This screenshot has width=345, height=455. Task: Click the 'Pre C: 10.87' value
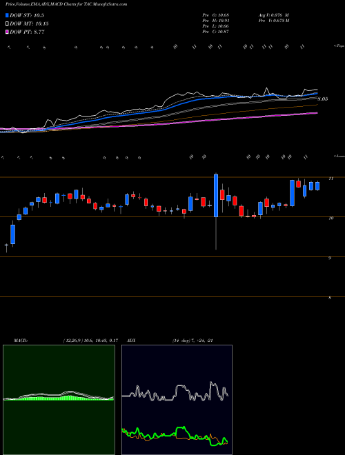click(x=217, y=32)
